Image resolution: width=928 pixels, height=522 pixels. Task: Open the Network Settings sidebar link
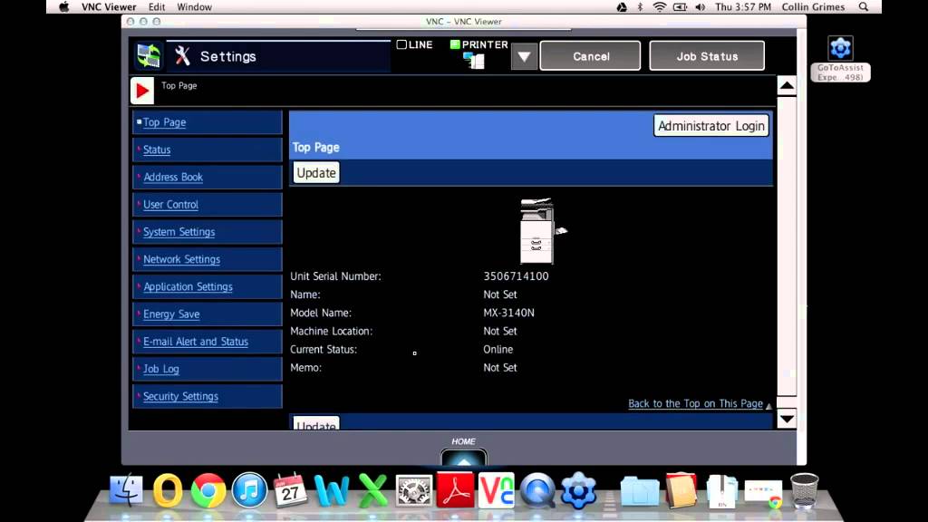click(181, 259)
